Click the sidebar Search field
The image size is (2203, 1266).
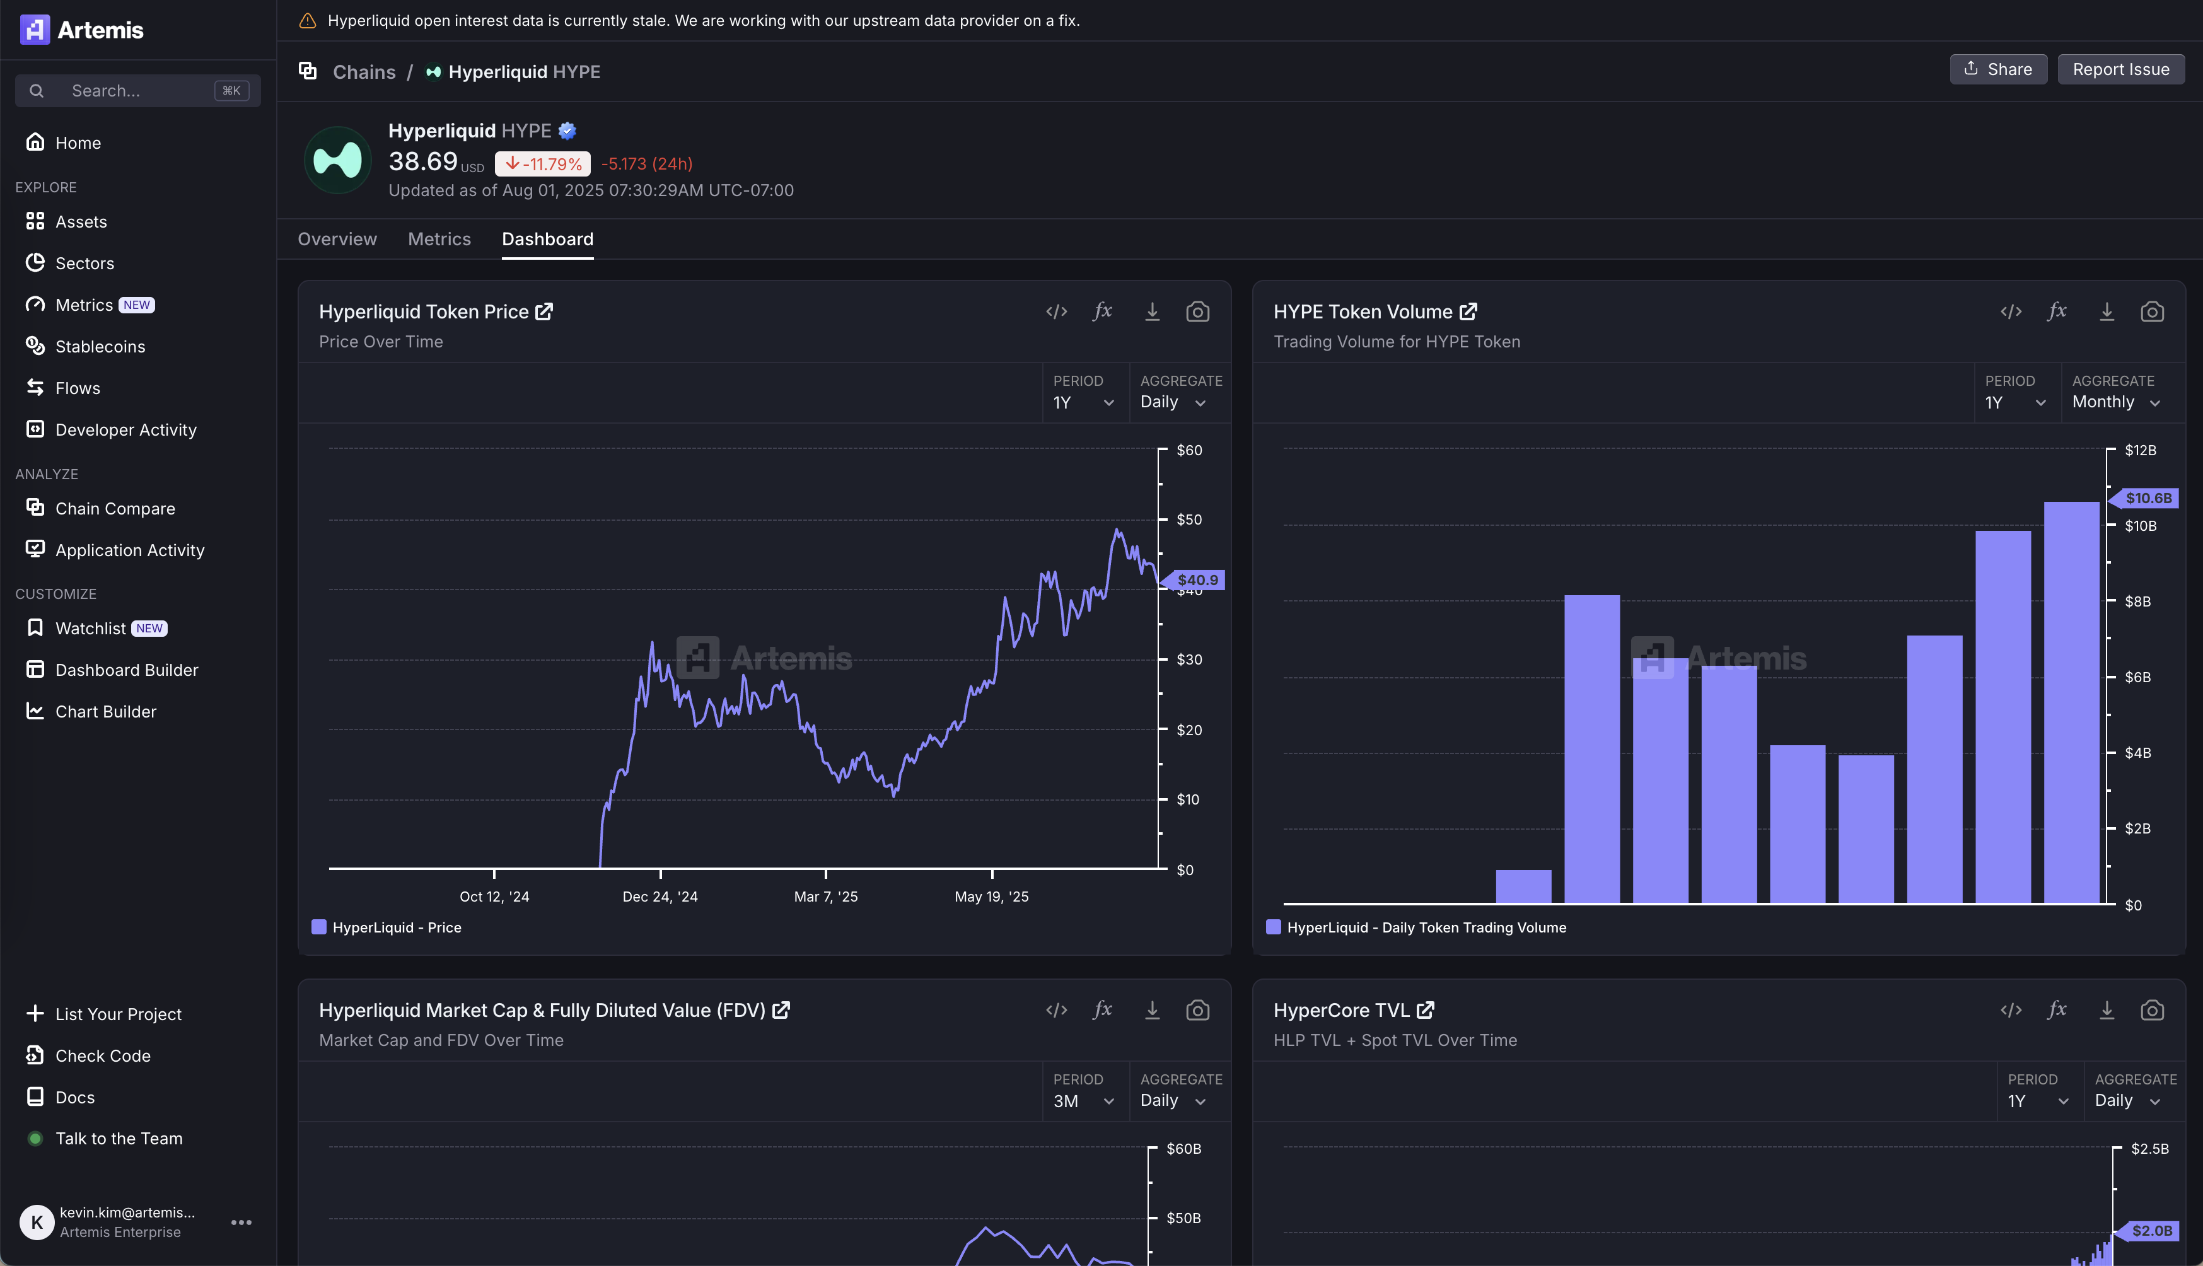coord(138,90)
